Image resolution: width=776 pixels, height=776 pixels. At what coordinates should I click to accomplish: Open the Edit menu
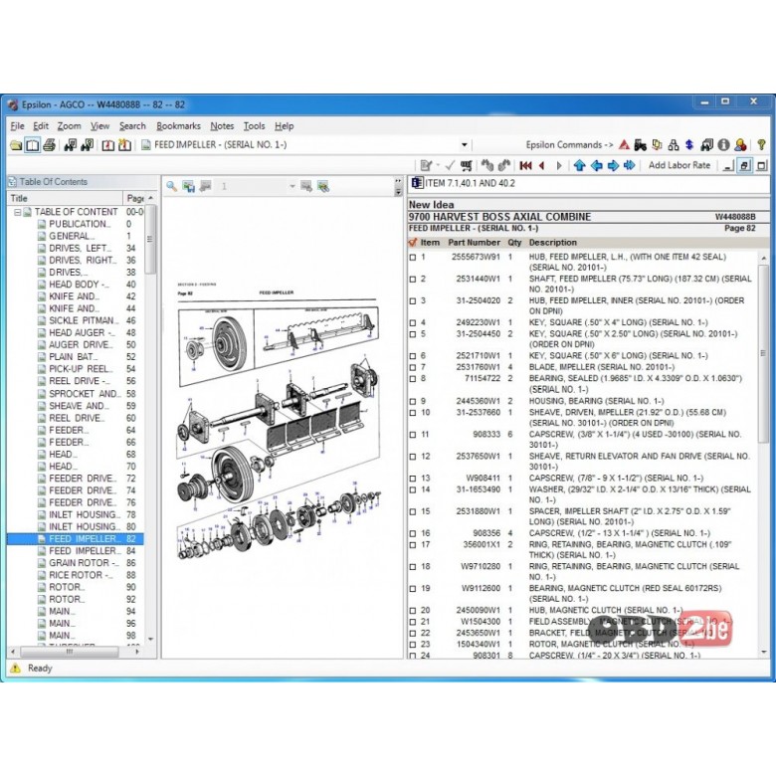(41, 126)
